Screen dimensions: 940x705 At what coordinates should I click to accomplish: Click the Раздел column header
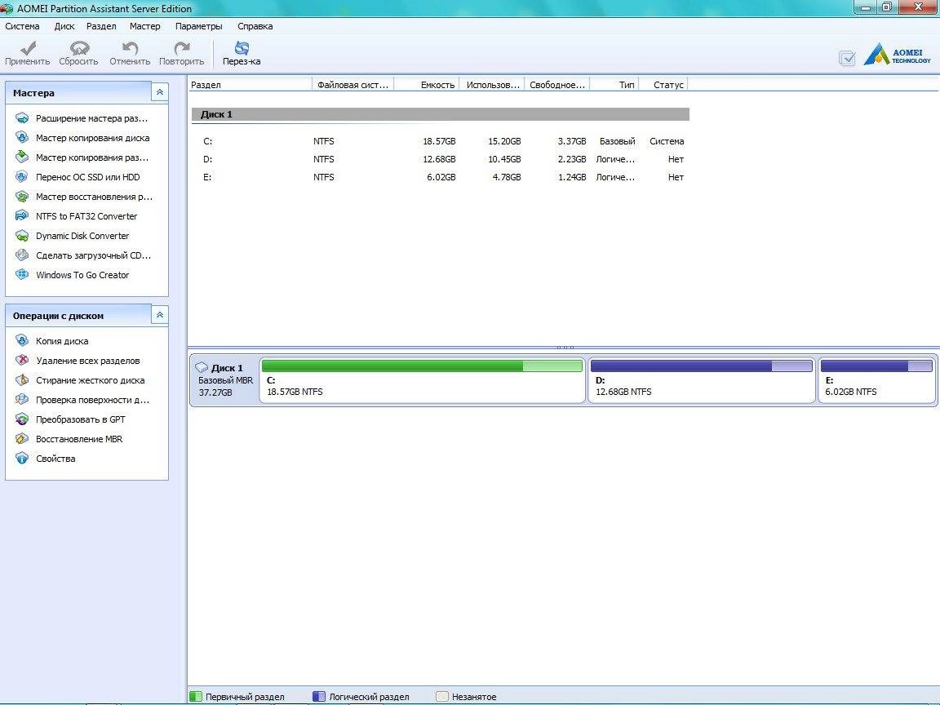point(250,85)
